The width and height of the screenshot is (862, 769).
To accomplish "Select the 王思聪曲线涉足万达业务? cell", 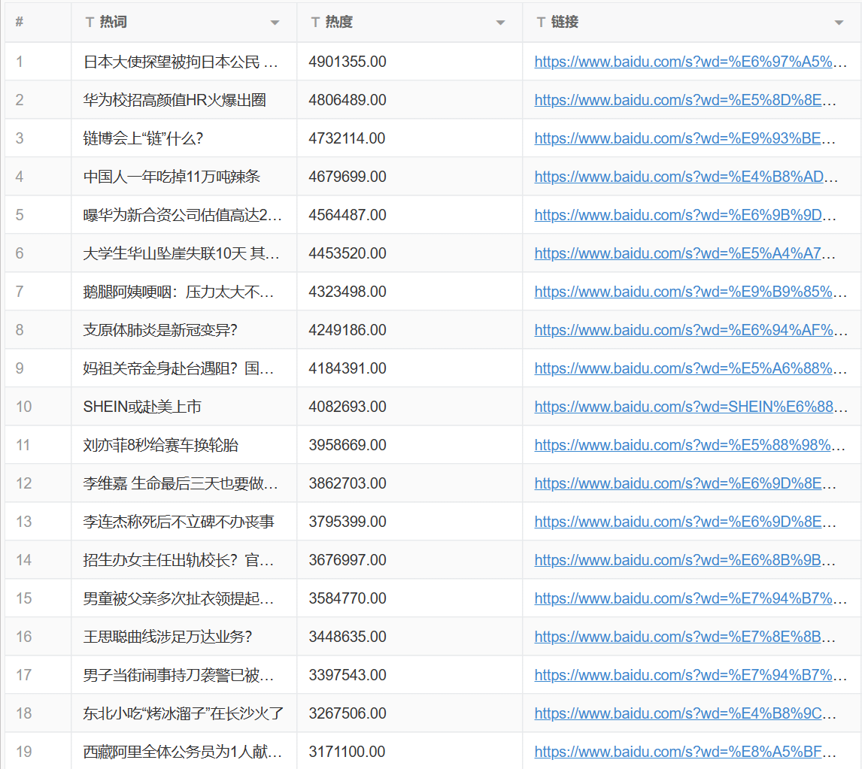I will 168,637.
